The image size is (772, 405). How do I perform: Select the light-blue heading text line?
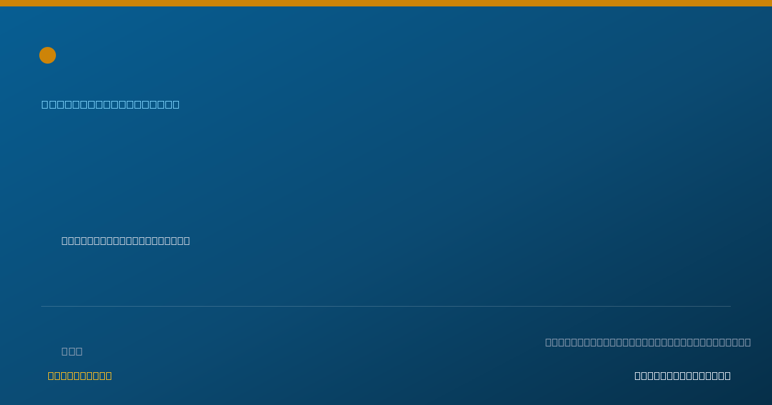[x=111, y=104]
